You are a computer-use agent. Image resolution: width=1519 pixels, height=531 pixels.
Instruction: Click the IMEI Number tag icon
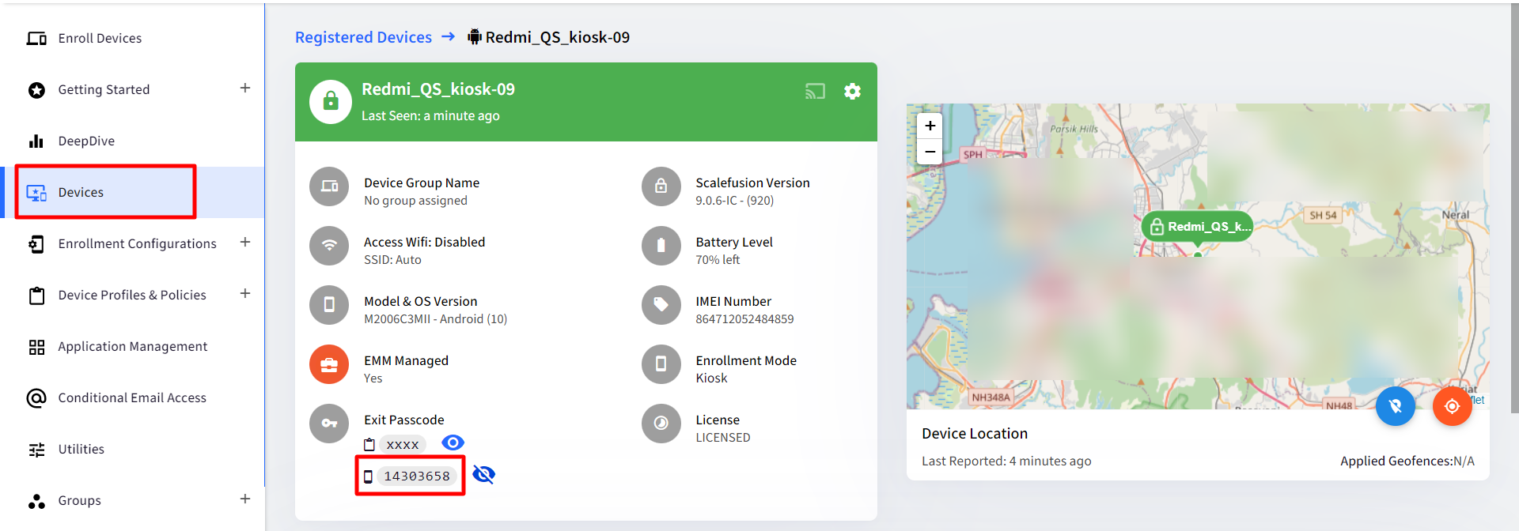tap(661, 305)
